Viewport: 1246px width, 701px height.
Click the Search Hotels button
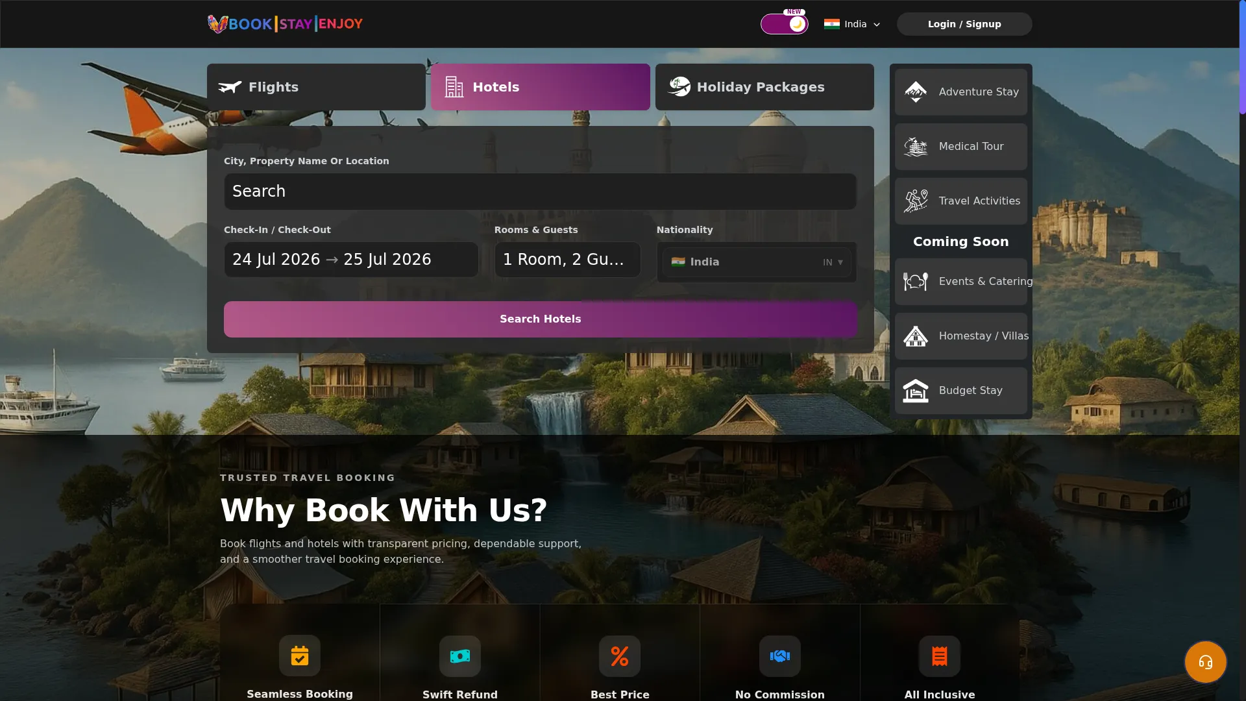tap(541, 319)
